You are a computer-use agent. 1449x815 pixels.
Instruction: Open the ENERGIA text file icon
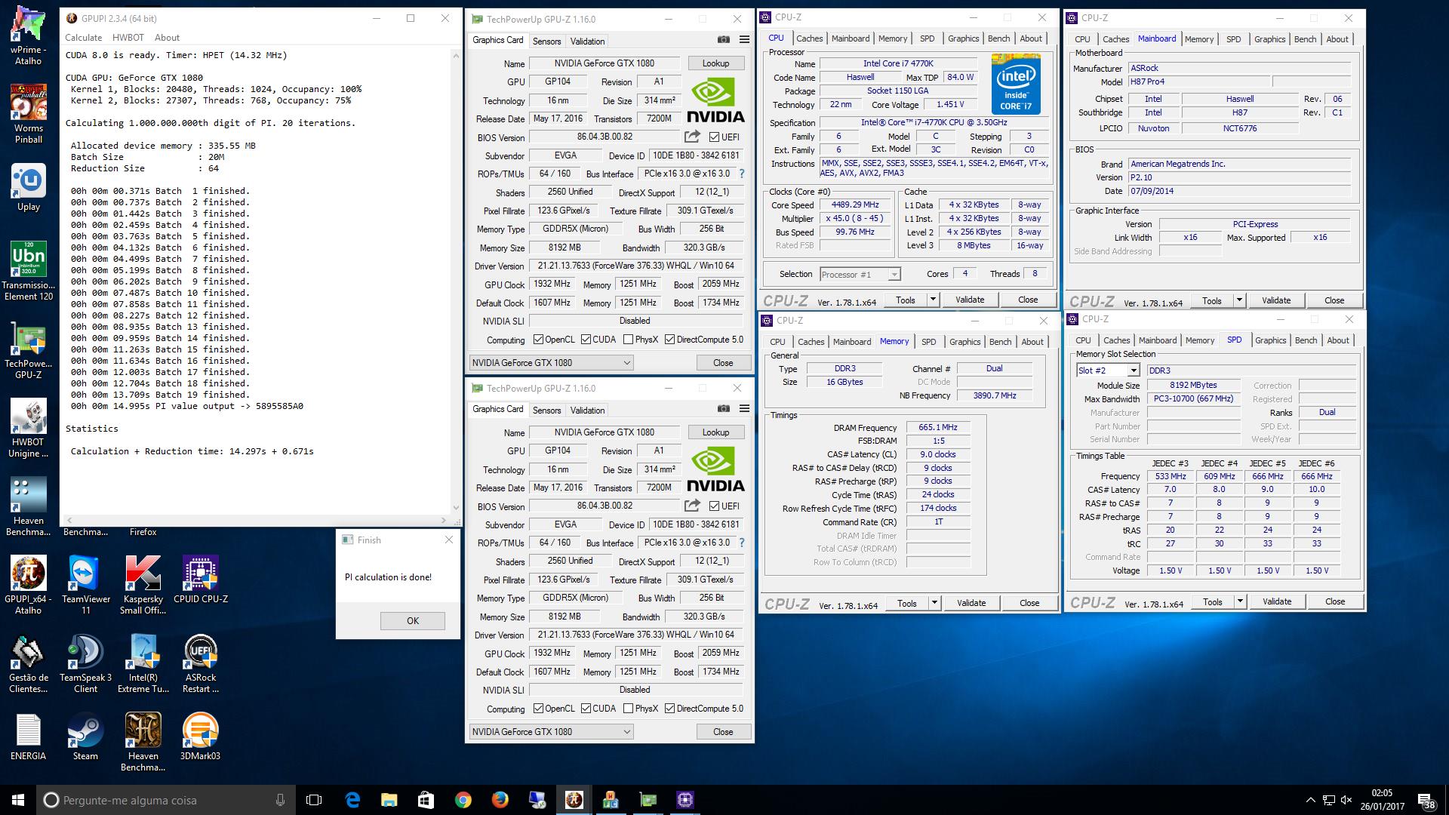coord(28,737)
